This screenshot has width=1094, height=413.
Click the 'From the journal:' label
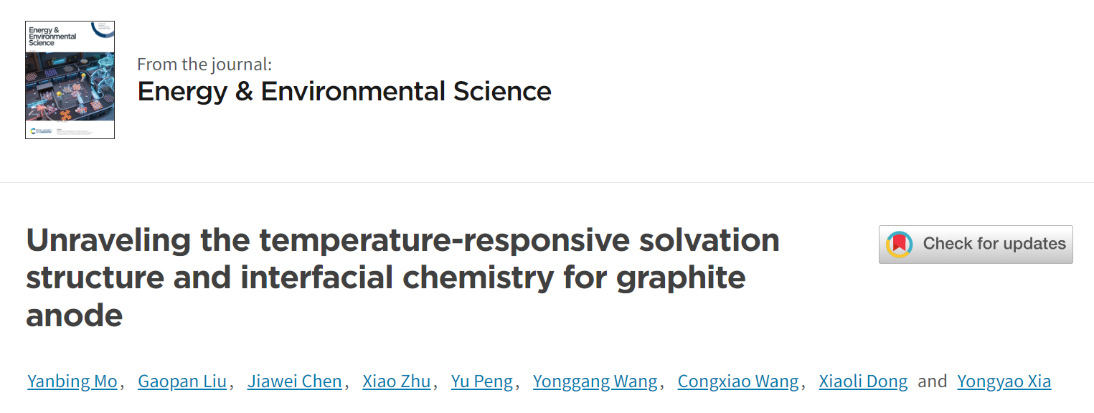[x=204, y=64]
